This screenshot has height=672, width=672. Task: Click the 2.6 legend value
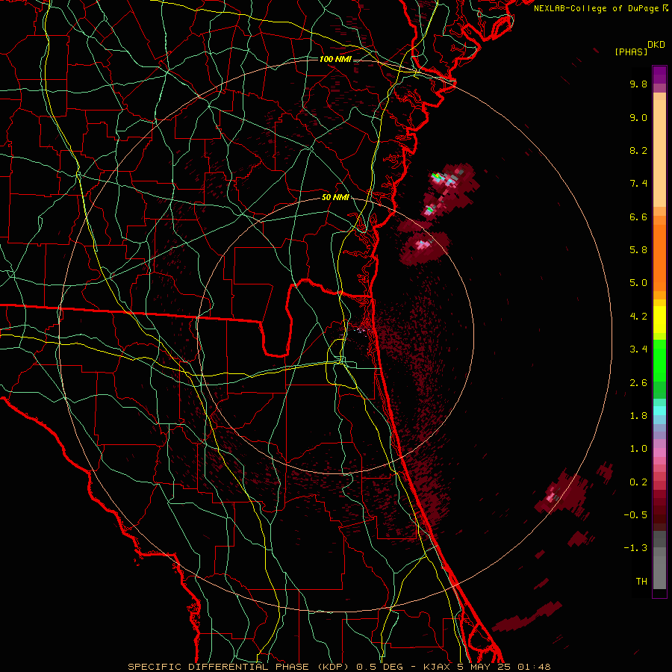tap(638, 383)
